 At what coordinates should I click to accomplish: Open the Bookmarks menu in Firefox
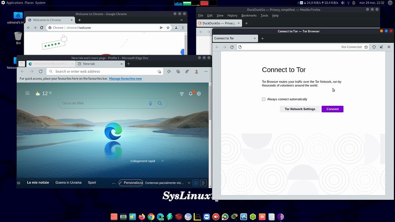249,15
